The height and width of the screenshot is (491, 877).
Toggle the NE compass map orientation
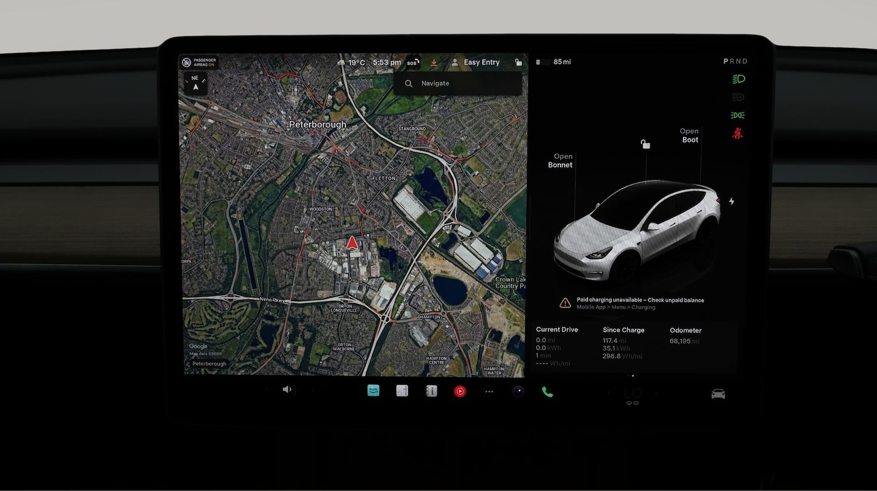[x=195, y=83]
